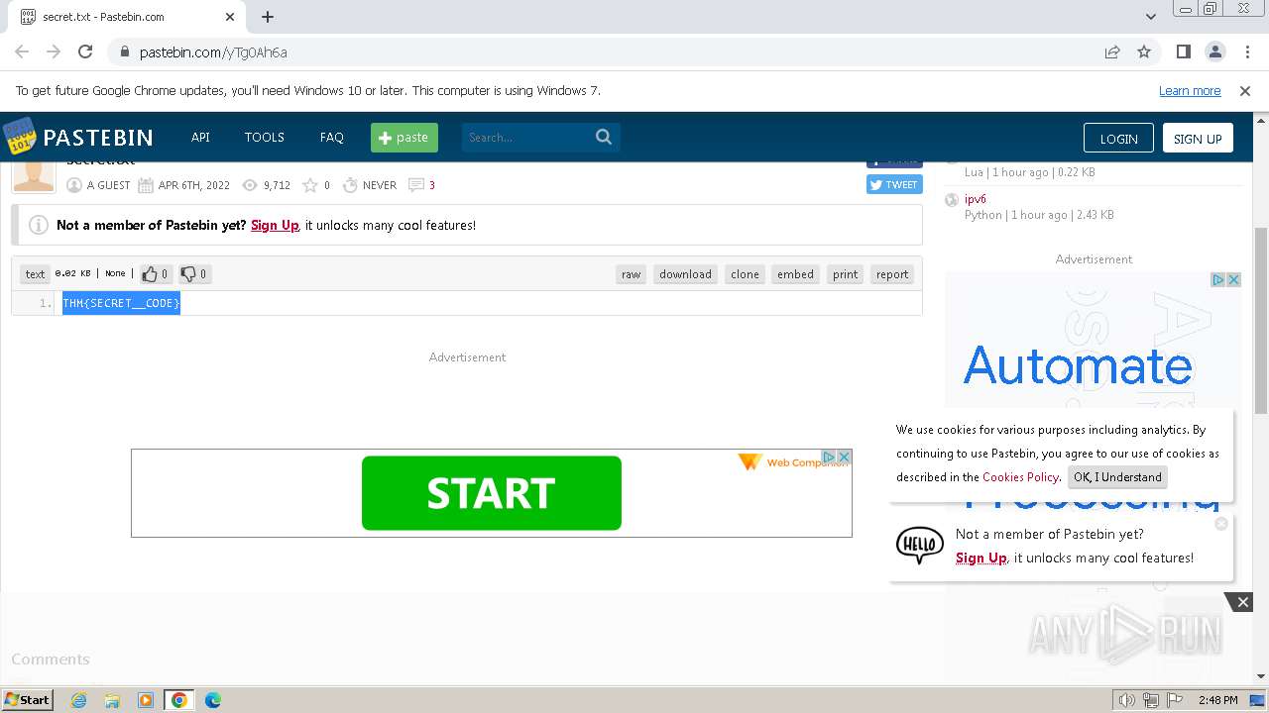Click the Automate advertisement
Screen dimensions: 1269x713
coord(1078,366)
